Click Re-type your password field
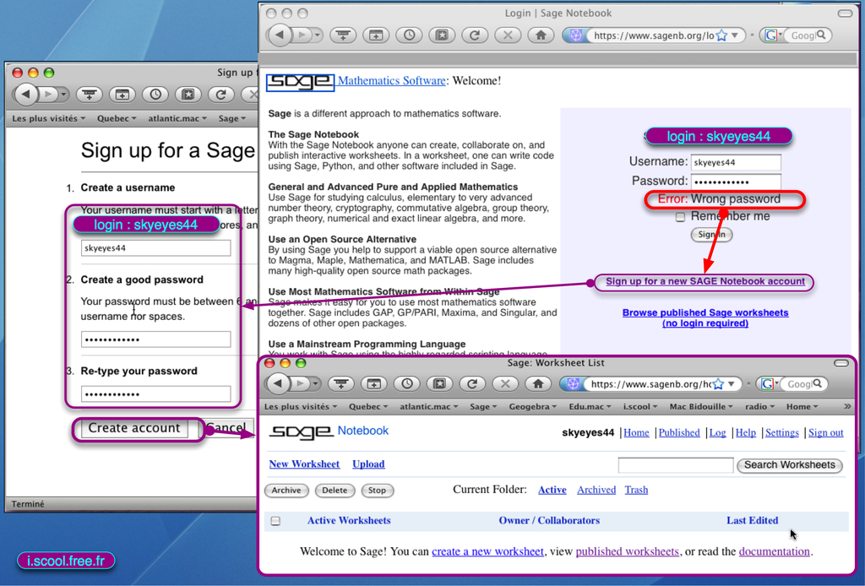 [156, 393]
